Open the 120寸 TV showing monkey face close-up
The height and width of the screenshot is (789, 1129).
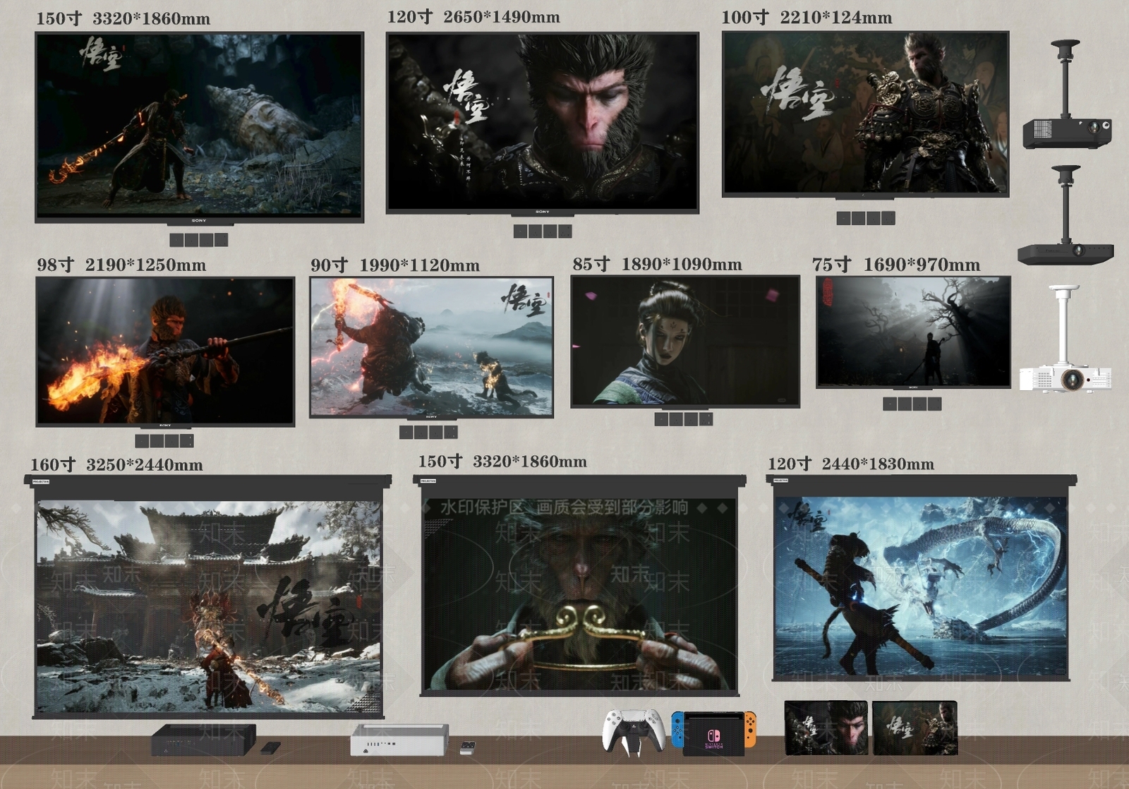coord(543,123)
